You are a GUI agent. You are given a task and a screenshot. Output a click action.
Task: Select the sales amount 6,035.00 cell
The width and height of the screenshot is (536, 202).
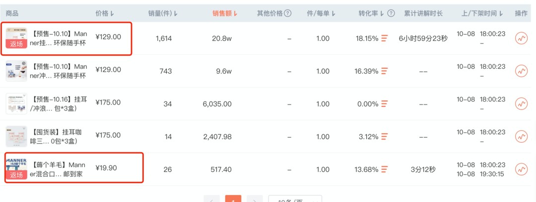[x=217, y=104]
